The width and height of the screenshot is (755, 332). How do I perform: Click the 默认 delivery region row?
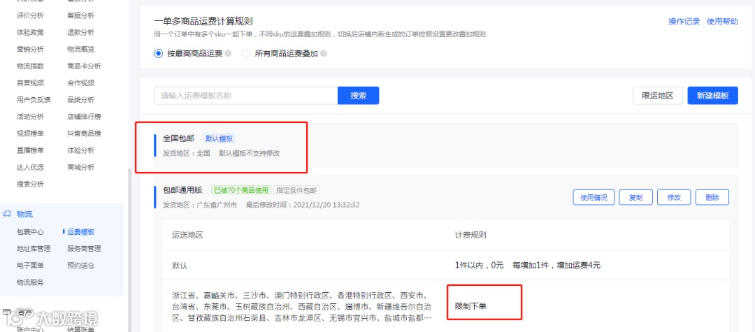point(446,265)
